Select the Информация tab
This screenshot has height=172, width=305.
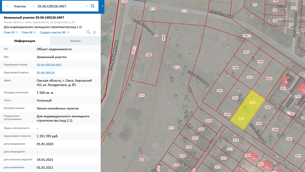[x=25, y=41]
